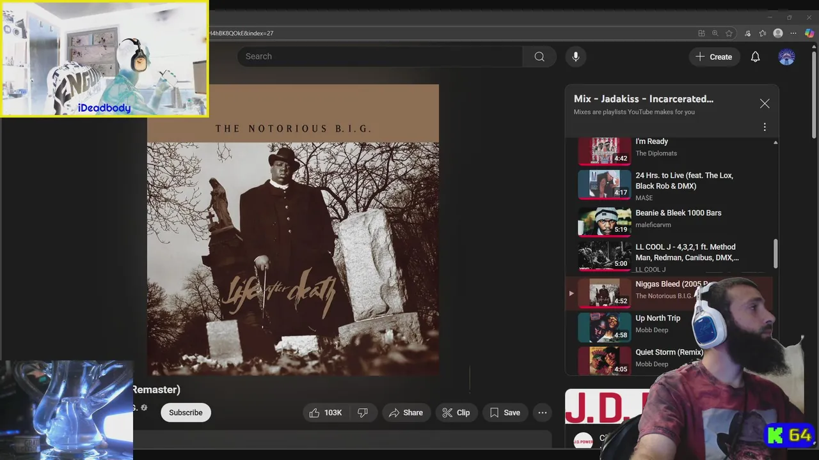This screenshot has height=460, width=819.
Task: Click the now-playing arrow beside Niggas Bleed
Action: pos(571,293)
